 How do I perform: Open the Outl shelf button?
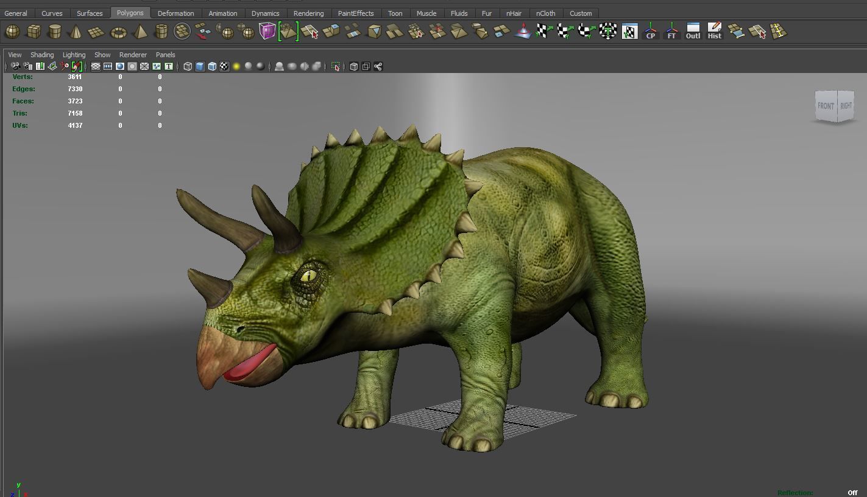click(693, 31)
